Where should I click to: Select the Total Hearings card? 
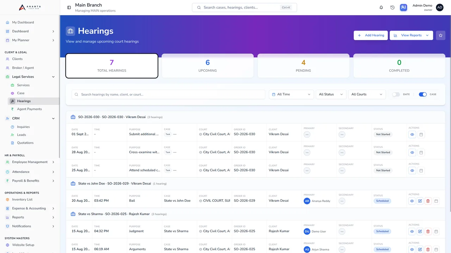(x=112, y=66)
